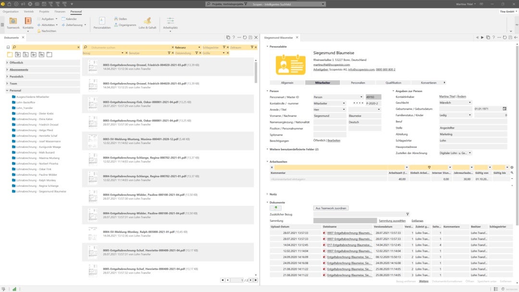Select the Personalien tab
The image size is (519, 292).
pyautogui.click(x=358, y=83)
